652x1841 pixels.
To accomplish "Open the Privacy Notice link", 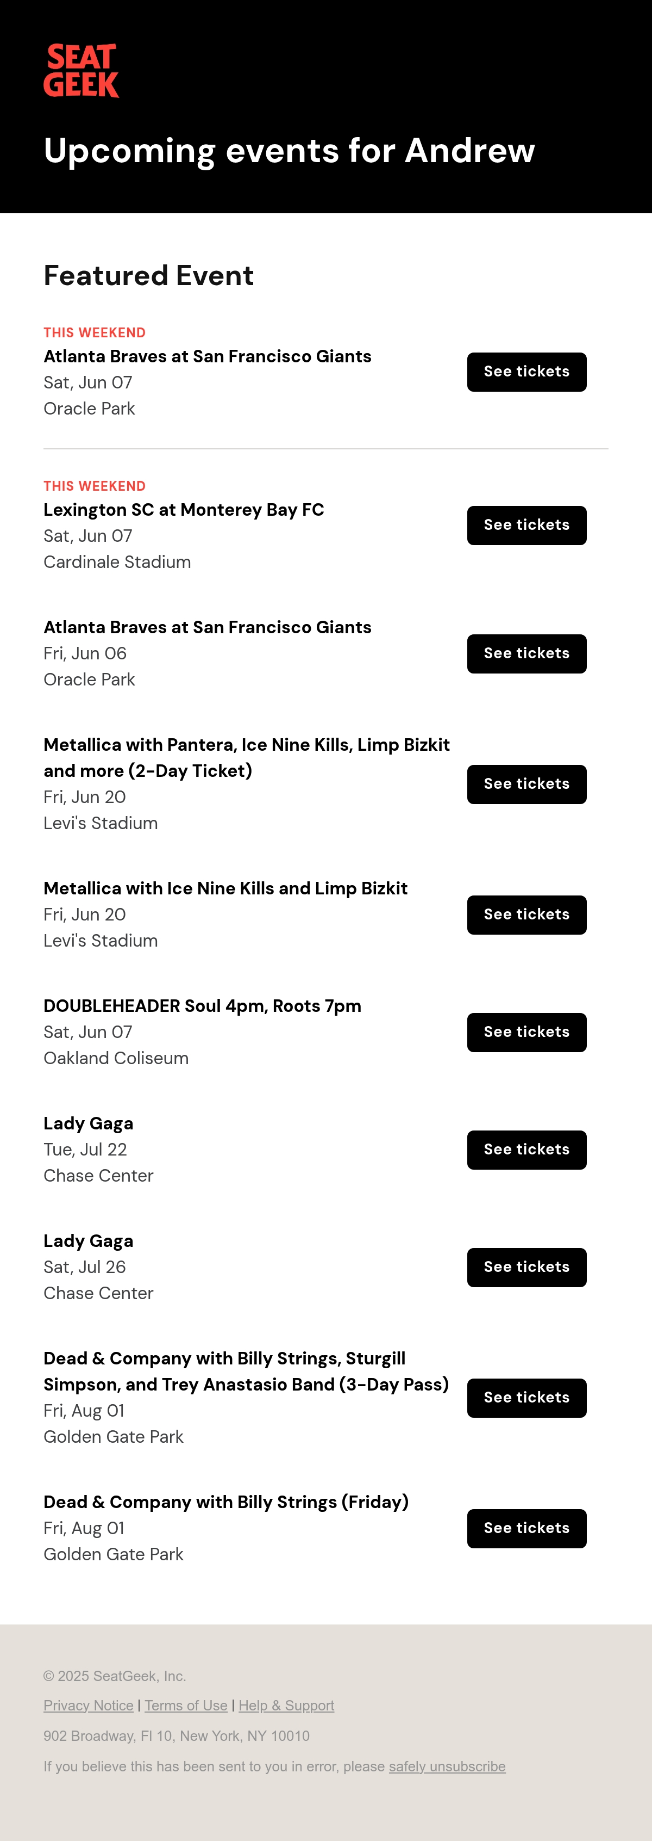I will pyautogui.click(x=89, y=1705).
